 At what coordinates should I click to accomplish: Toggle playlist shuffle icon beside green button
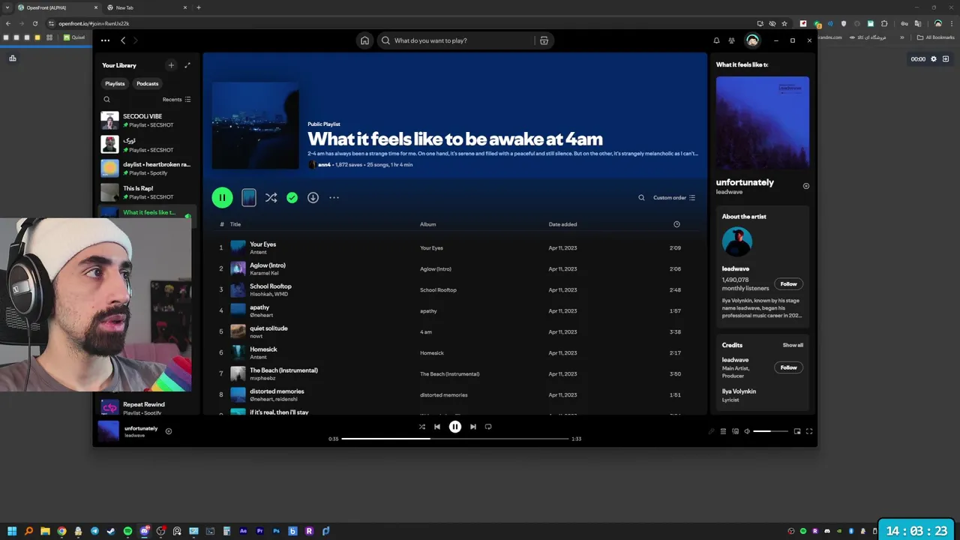(271, 197)
